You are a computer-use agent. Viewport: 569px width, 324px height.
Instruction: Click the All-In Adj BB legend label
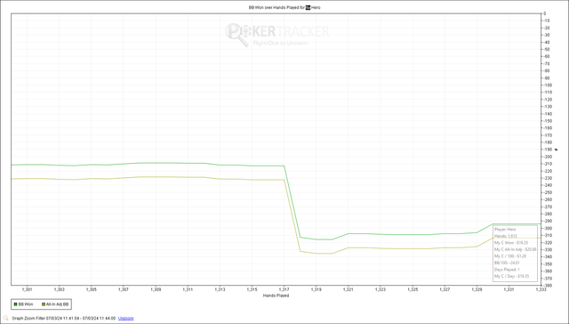[x=57, y=304]
